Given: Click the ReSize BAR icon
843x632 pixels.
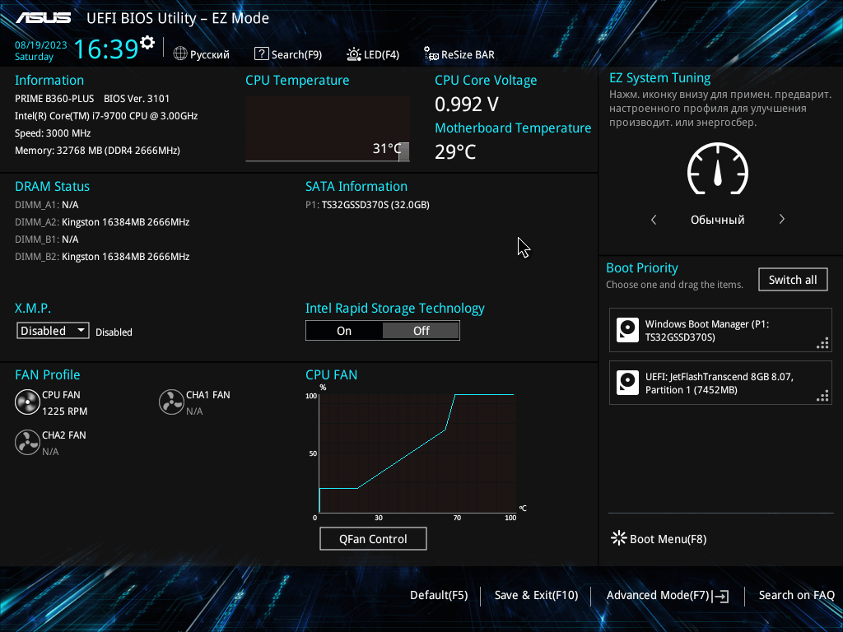Looking at the screenshot, I should 431,53.
